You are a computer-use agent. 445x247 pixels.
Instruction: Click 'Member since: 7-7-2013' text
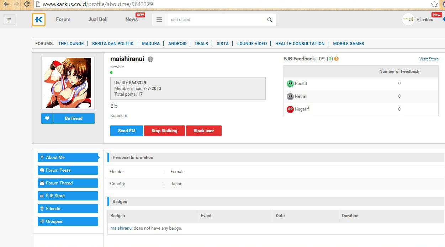(138, 88)
